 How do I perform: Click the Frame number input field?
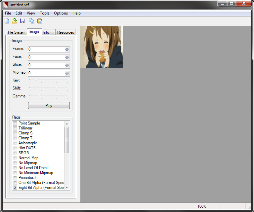(x=46, y=49)
